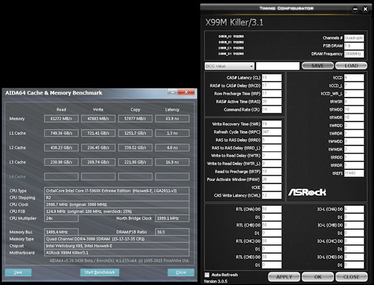Select the RAS# Active Time (tRAS) field
Viewport: 374px width, 285px height.
pos(272,102)
